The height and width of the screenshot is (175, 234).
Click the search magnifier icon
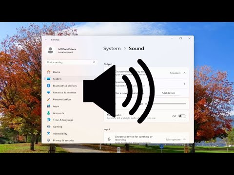[94, 62]
